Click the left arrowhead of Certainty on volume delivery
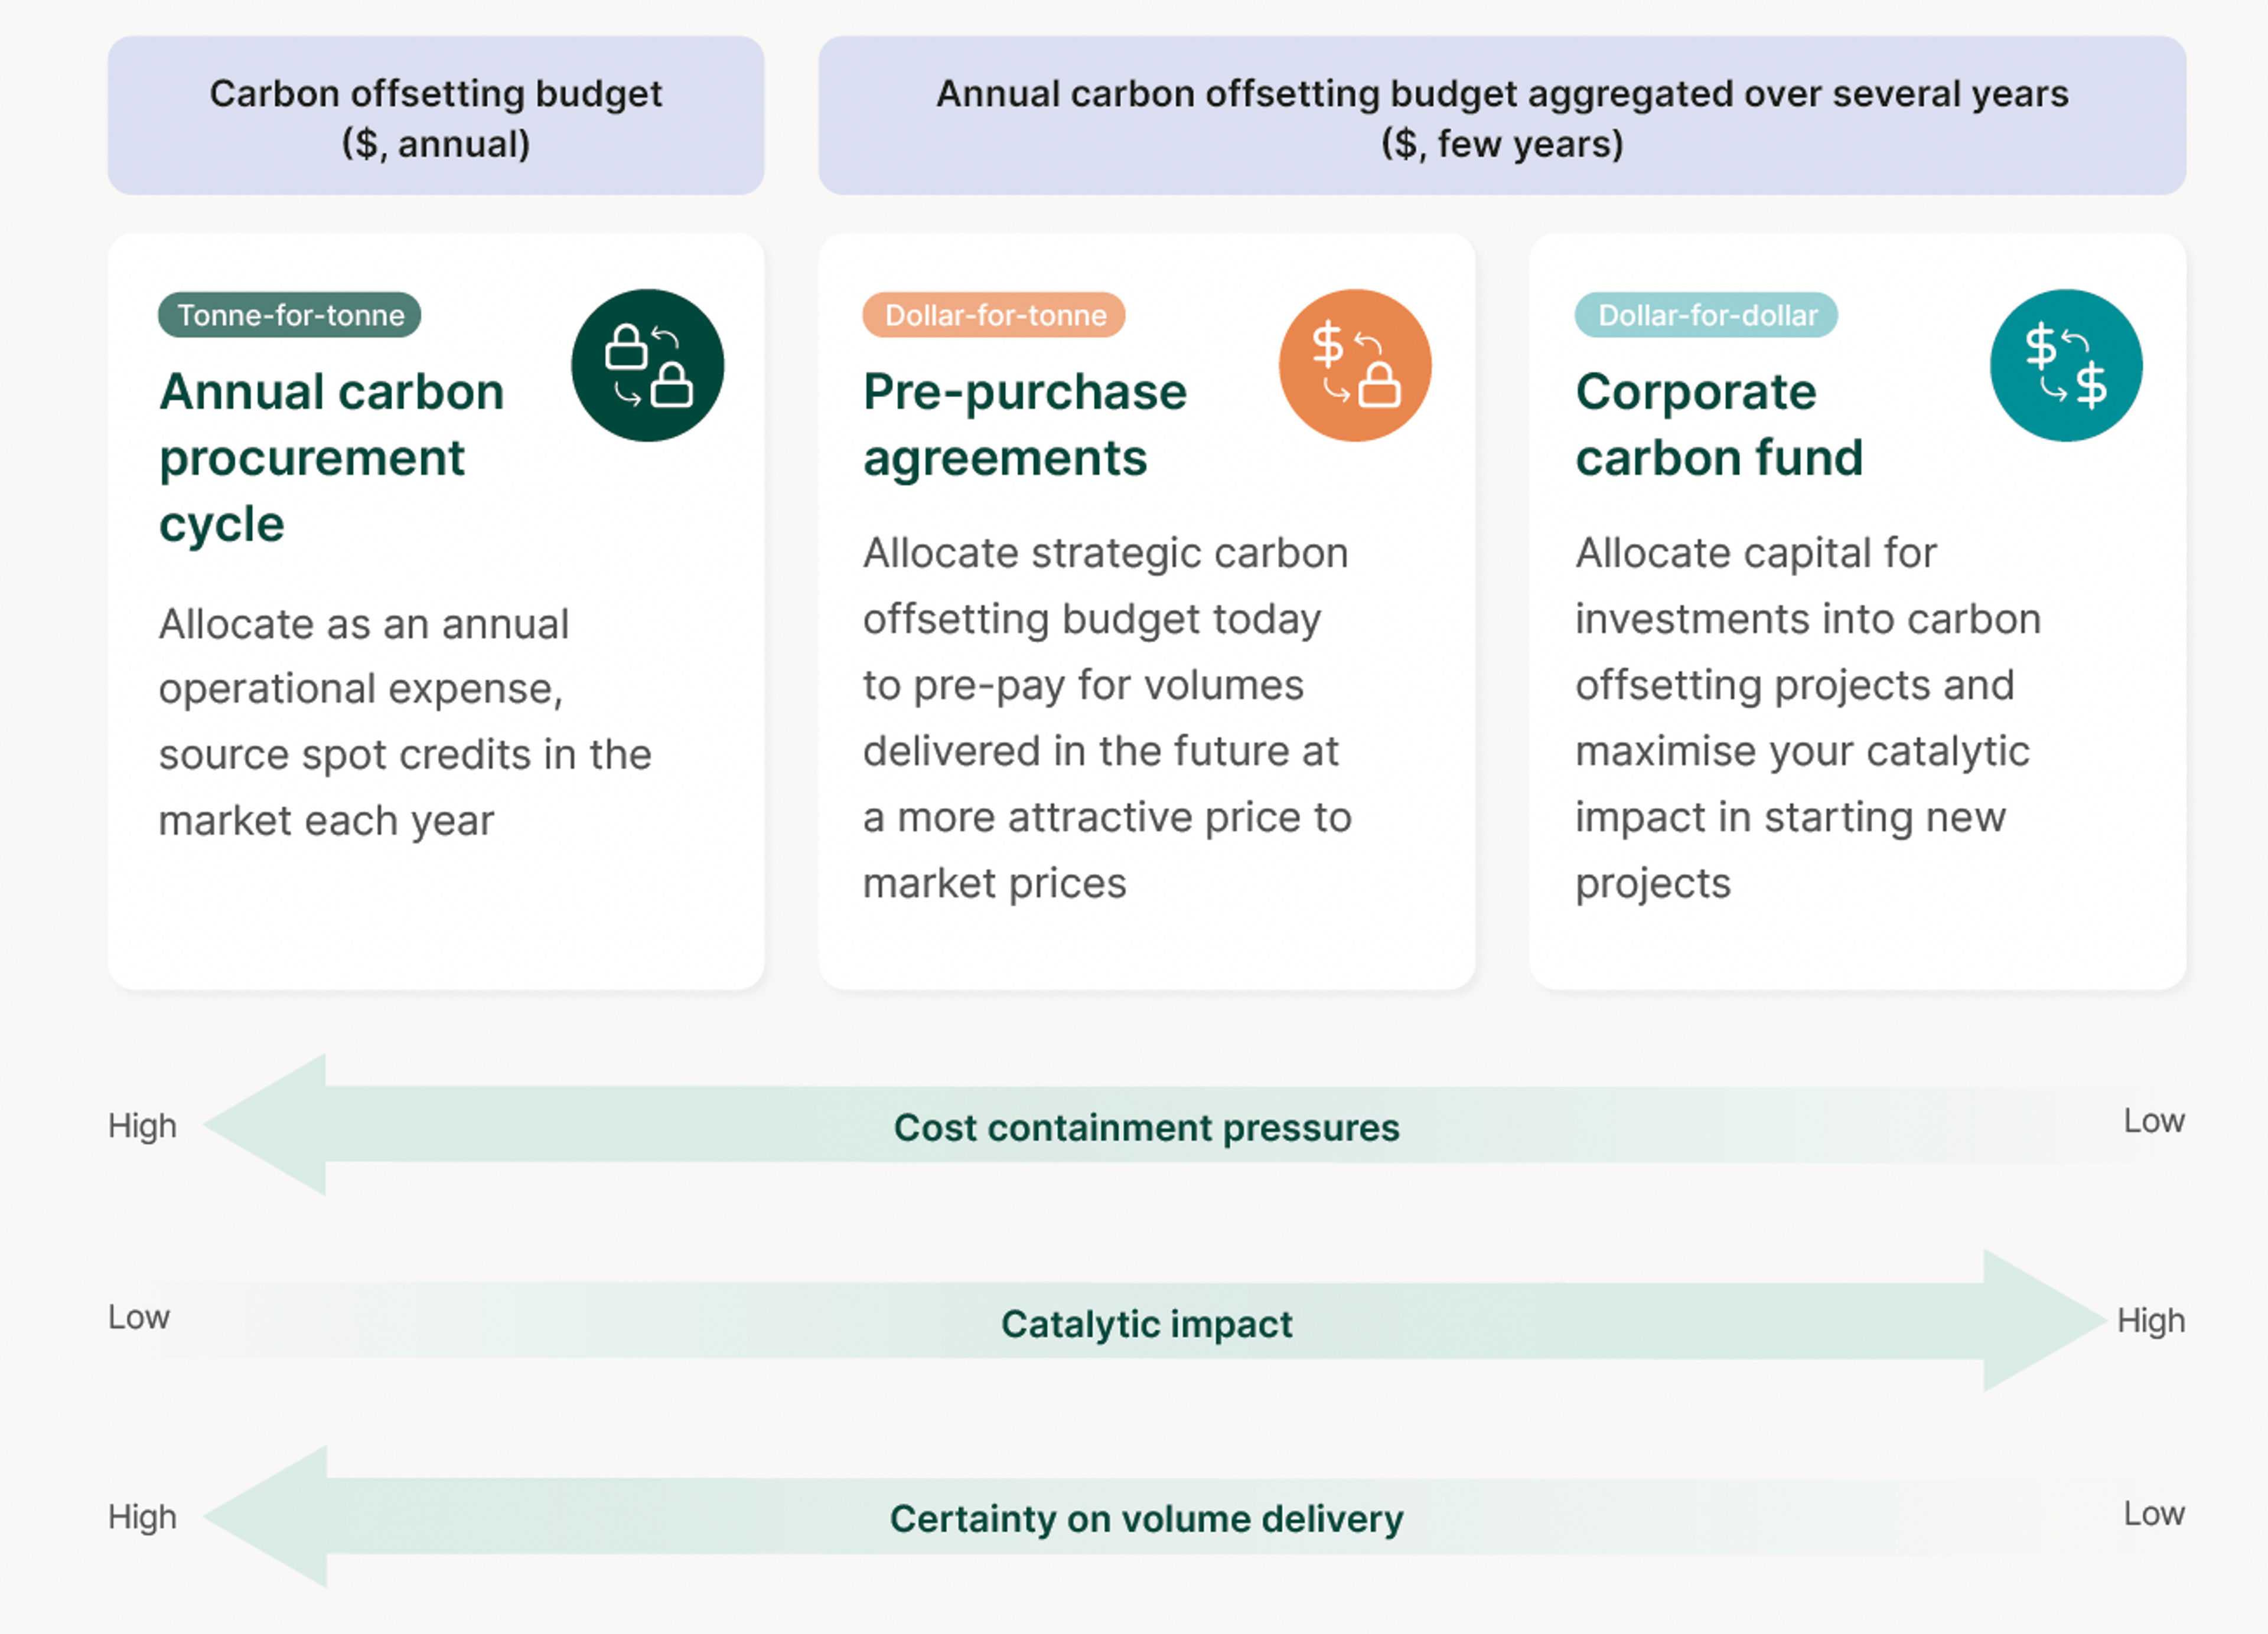Viewport: 2268px width, 1634px height. point(266,1516)
